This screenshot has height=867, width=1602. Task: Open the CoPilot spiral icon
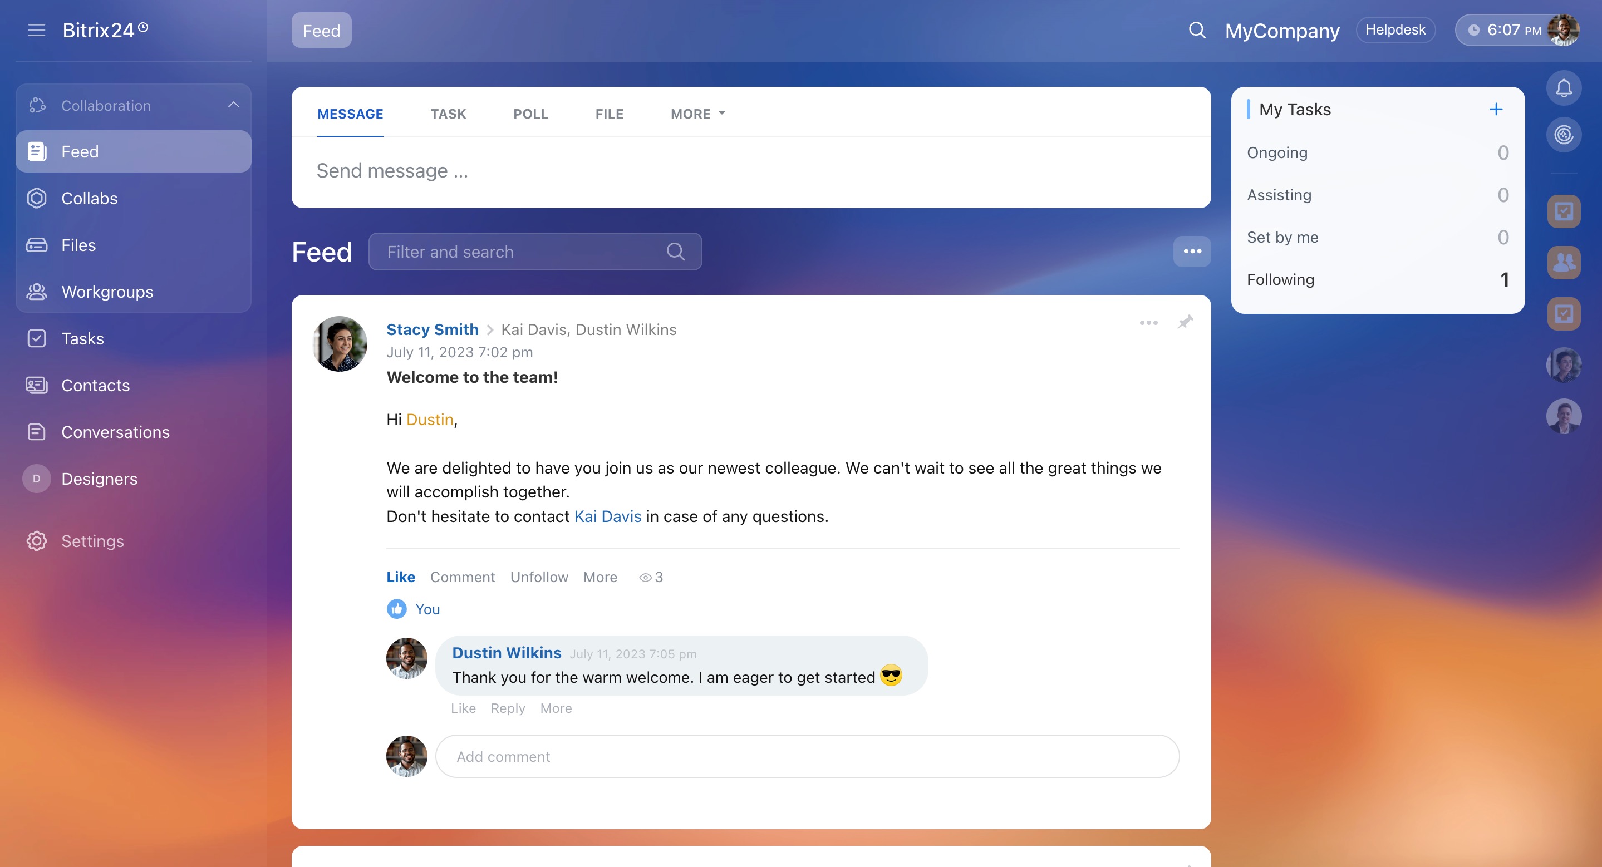[1563, 134]
